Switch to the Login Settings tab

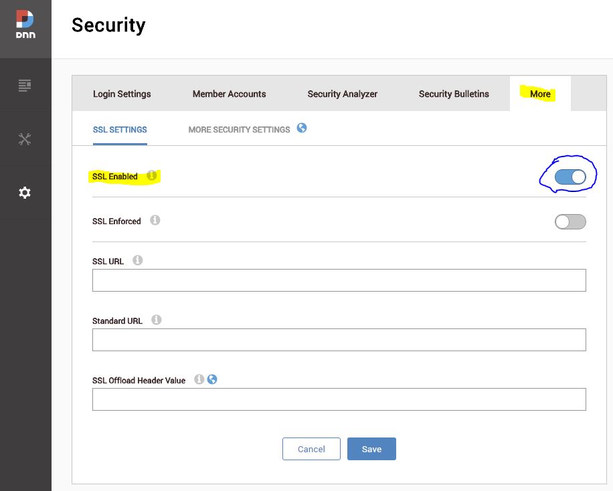(x=122, y=94)
